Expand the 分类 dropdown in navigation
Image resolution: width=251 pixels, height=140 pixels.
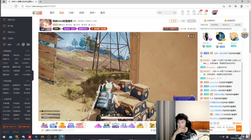[71, 13]
